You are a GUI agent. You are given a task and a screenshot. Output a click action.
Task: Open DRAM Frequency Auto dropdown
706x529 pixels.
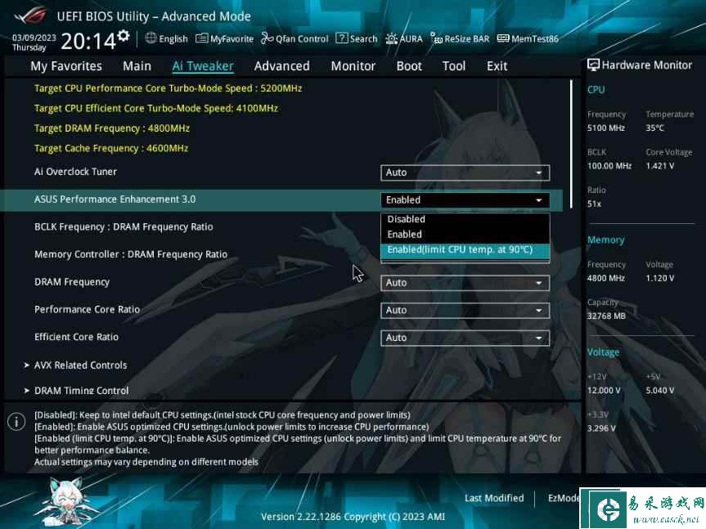(465, 283)
